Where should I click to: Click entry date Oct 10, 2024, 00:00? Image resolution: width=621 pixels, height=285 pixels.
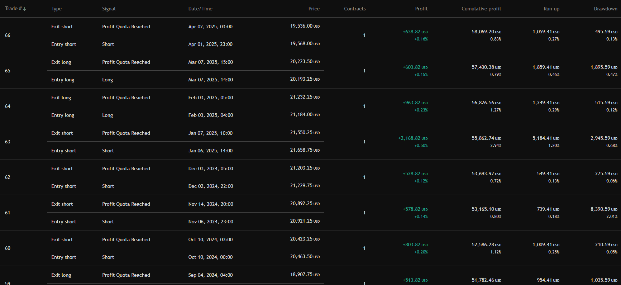(210, 257)
